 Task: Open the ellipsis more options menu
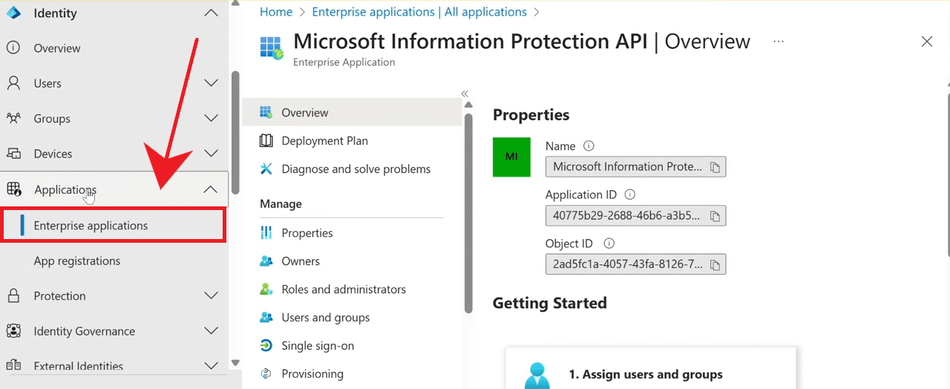779,42
